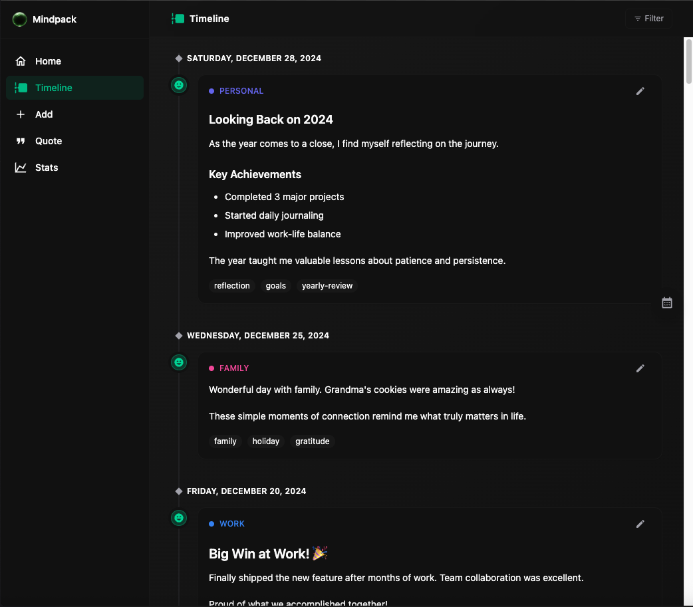Click the "goals" tag
693x607 pixels.
click(x=275, y=285)
